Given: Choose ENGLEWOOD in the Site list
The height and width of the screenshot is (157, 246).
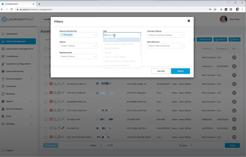Looking at the screenshot, I should point(122,49).
